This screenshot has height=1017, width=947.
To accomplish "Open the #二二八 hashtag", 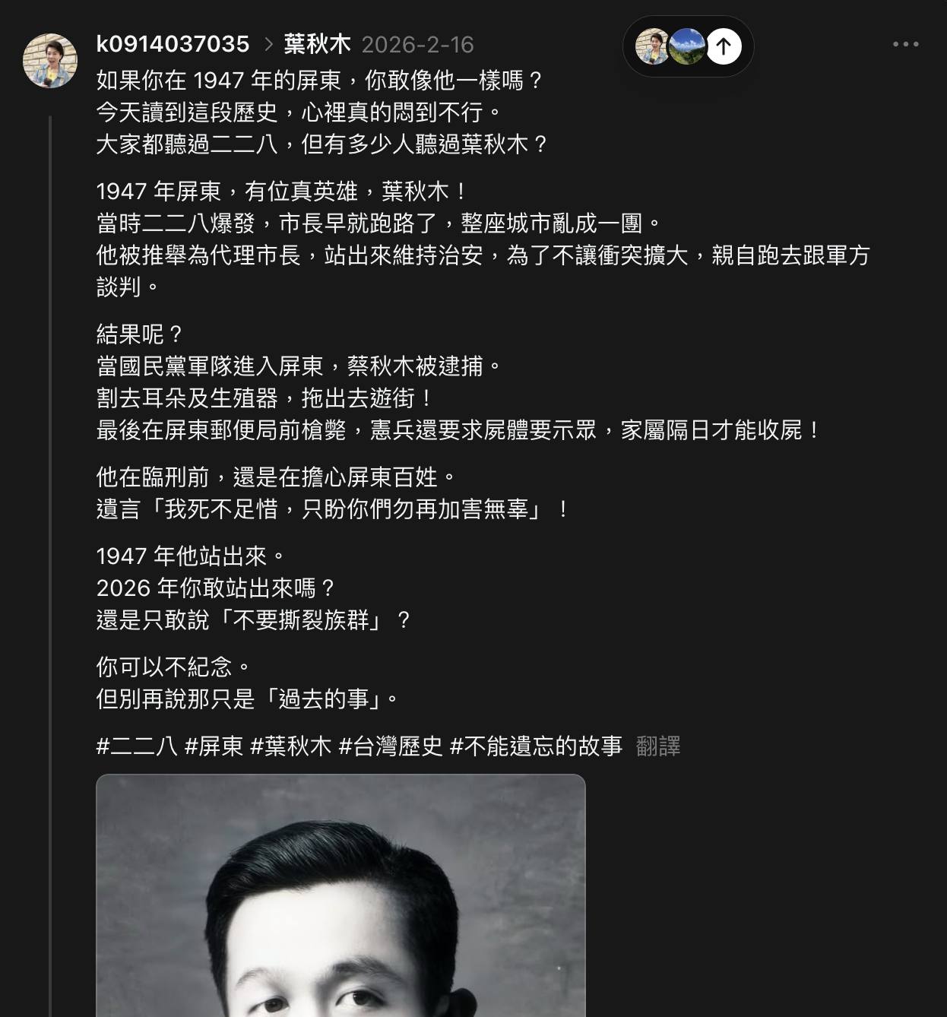I will pos(137,746).
